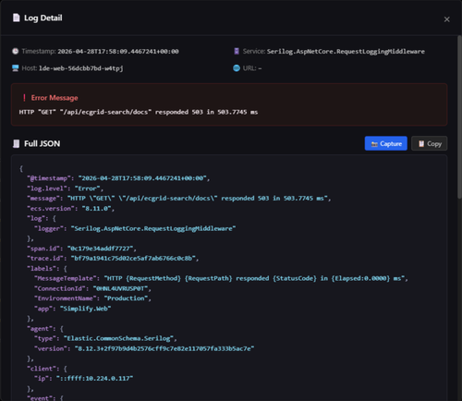Click the "log.level": "Error" line
462x401 pixels.
tap(66, 188)
